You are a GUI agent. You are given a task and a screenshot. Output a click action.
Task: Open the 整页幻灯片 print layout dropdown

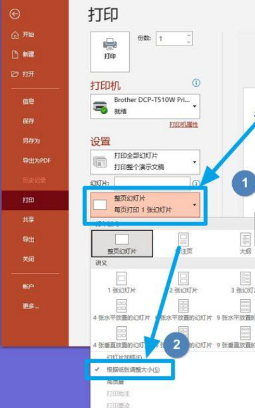(x=145, y=205)
